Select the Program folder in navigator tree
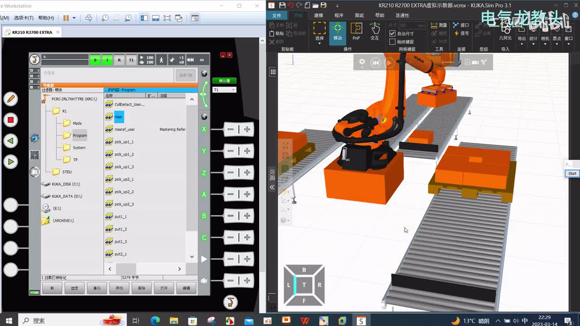The width and height of the screenshot is (580, 326). click(76, 135)
